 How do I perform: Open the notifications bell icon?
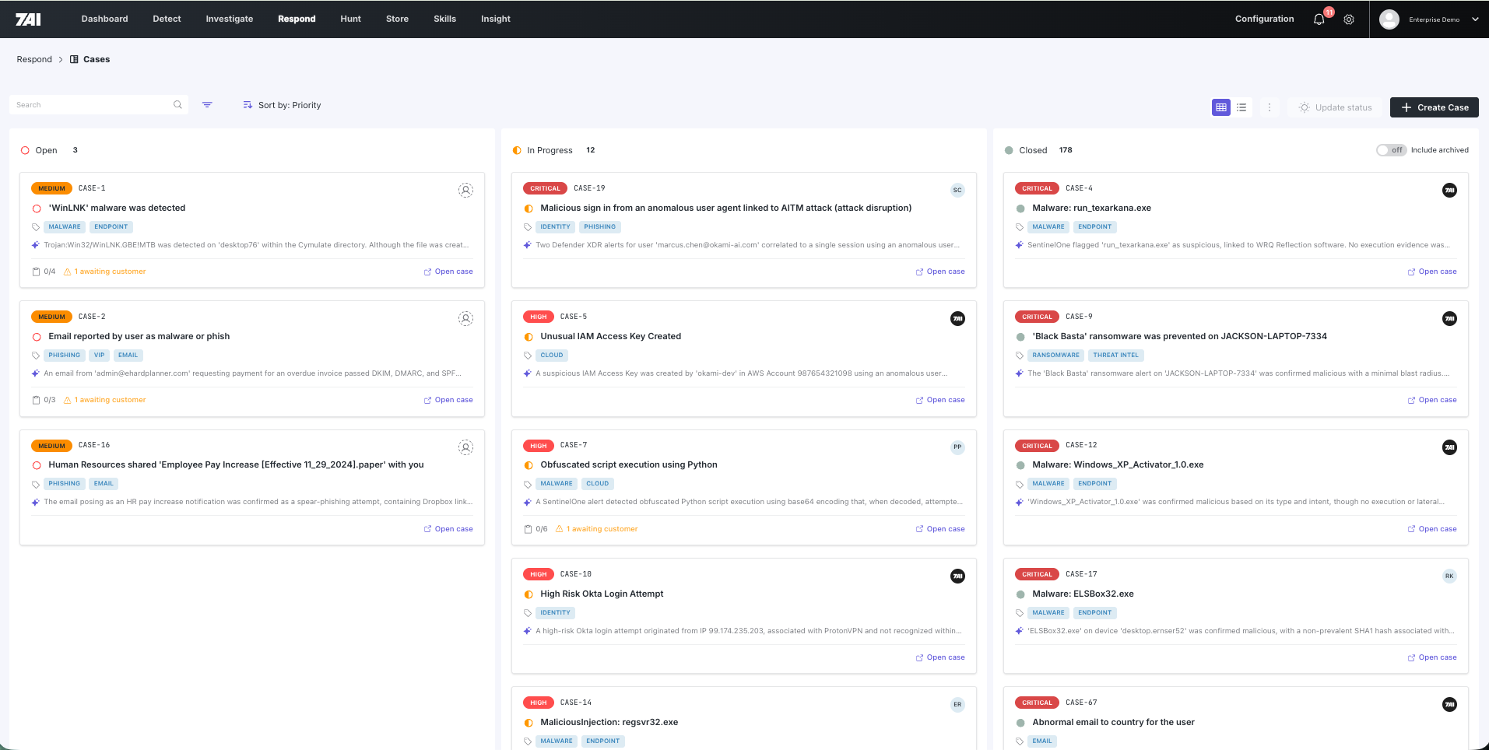point(1319,19)
